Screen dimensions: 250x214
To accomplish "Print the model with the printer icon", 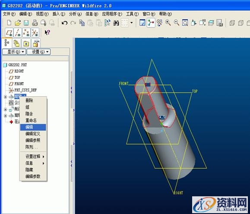I will click(35, 23).
